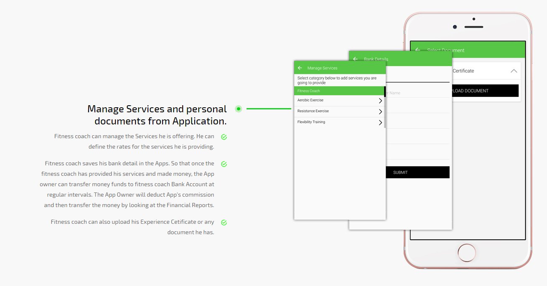Viewport: 547px width, 286px height.
Task: Click the Bank Details title bar
Action: (376, 59)
